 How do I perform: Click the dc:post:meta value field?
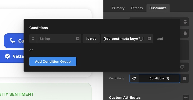127,39
